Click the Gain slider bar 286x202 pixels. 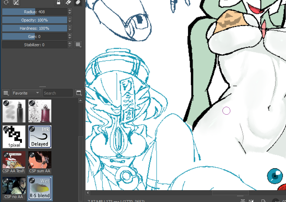click(x=34, y=37)
